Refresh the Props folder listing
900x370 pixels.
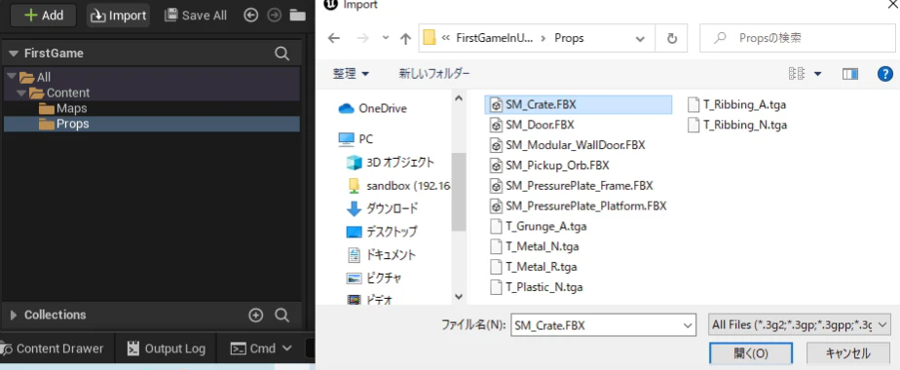coord(671,38)
